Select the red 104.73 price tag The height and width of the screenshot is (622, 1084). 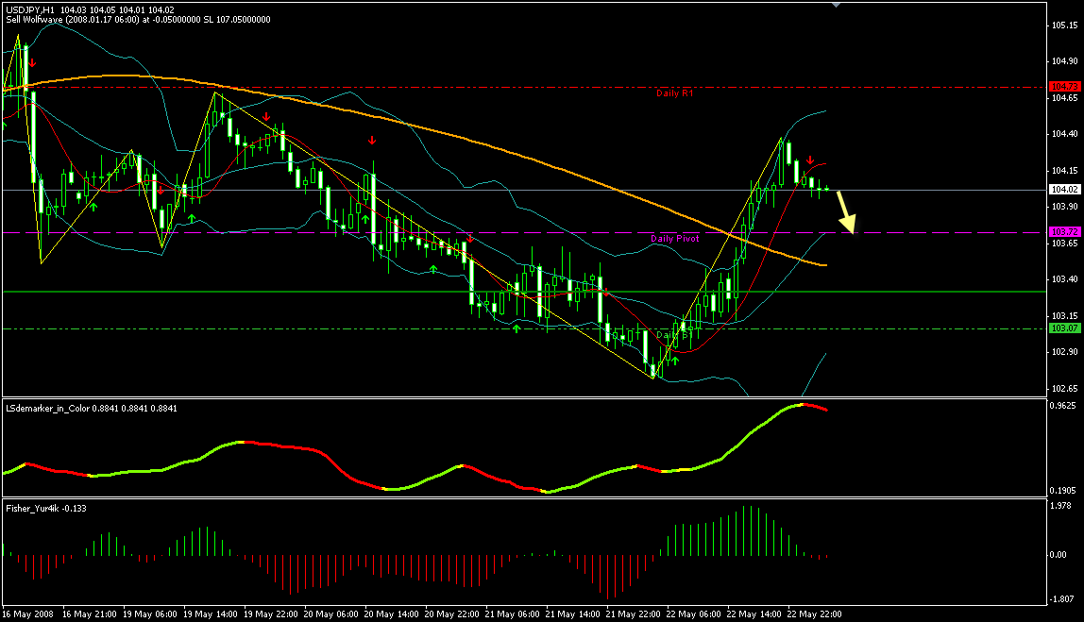click(x=1064, y=87)
